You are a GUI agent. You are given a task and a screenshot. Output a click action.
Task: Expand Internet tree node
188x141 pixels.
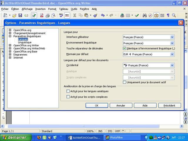10,58
